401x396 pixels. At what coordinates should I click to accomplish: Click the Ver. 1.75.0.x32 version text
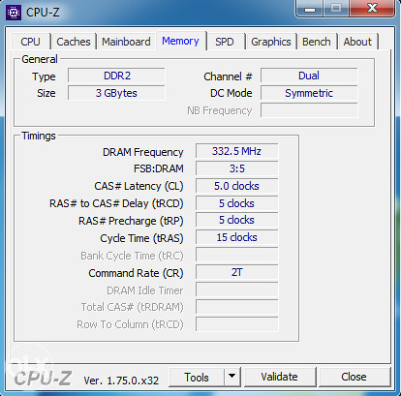tap(121, 381)
